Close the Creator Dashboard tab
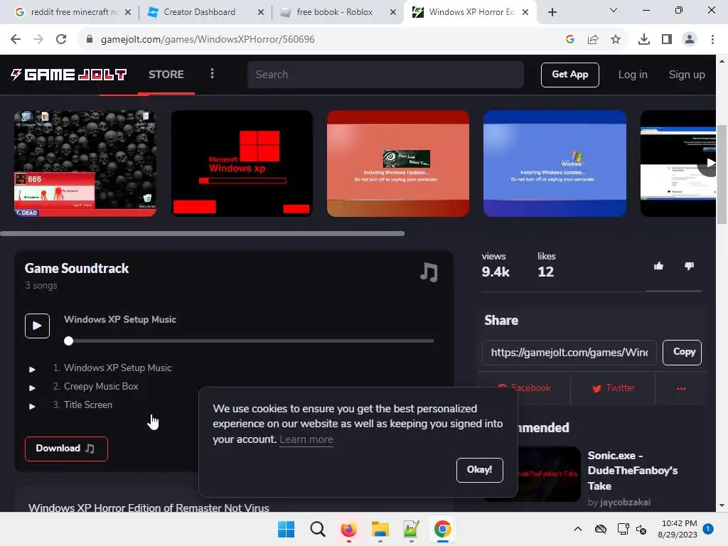The width and height of the screenshot is (728, 546). pyautogui.click(x=261, y=12)
